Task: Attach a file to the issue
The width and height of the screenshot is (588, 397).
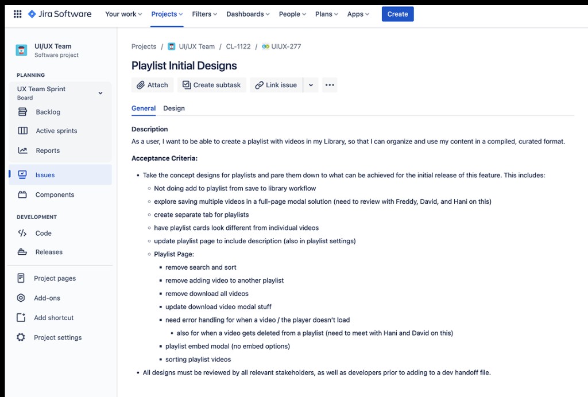Action: (152, 84)
